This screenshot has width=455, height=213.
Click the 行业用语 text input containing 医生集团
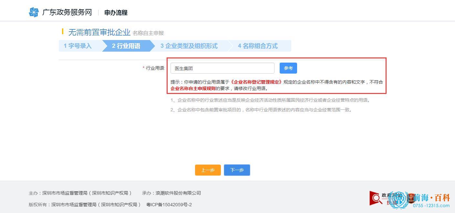(x=222, y=68)
